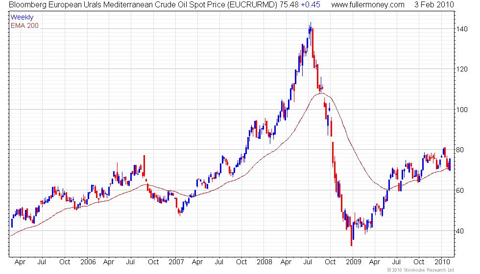The height and width of the screenshot is (274, 480).
Task: Click the 80 price axis label
Action: pyautogui.click(x=460, y=150)
